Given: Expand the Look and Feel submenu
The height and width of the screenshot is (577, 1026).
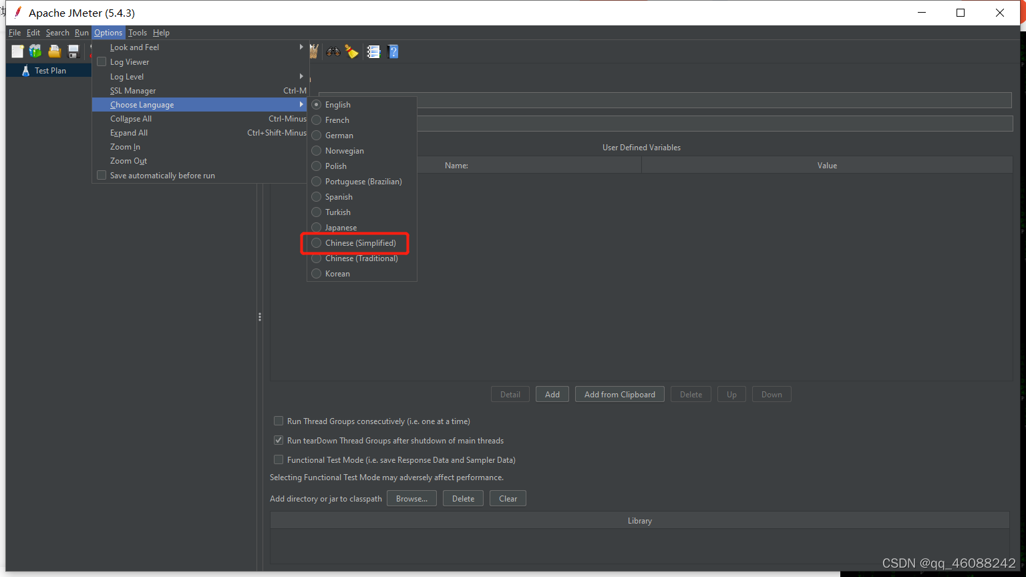Looking at the screenshot, I should pyautogui.click(x=200, y=47).
